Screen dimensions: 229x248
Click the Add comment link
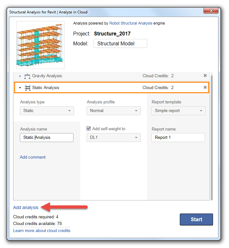33,157
